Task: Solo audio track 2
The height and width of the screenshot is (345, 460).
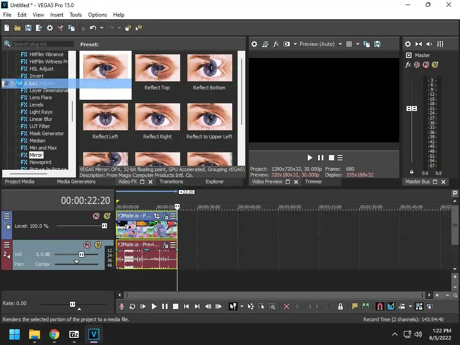Action: click(98, 245)
